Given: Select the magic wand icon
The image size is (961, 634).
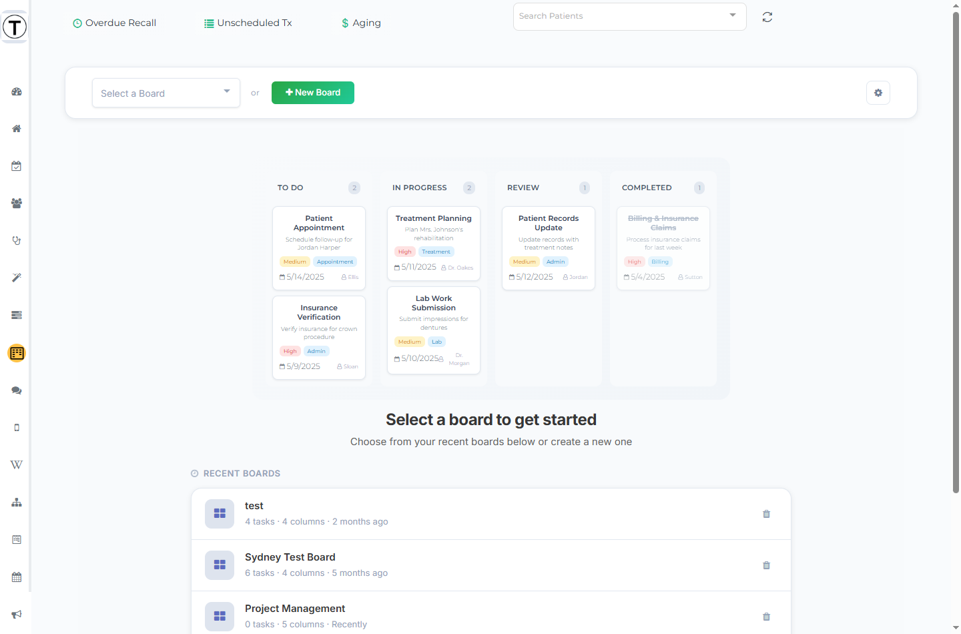Looking at the screenshot, I should pos(17,278).
